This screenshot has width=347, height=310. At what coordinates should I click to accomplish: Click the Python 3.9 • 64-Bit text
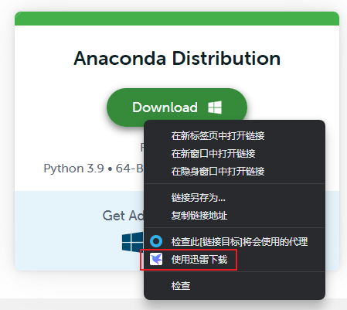coord(94,169)
